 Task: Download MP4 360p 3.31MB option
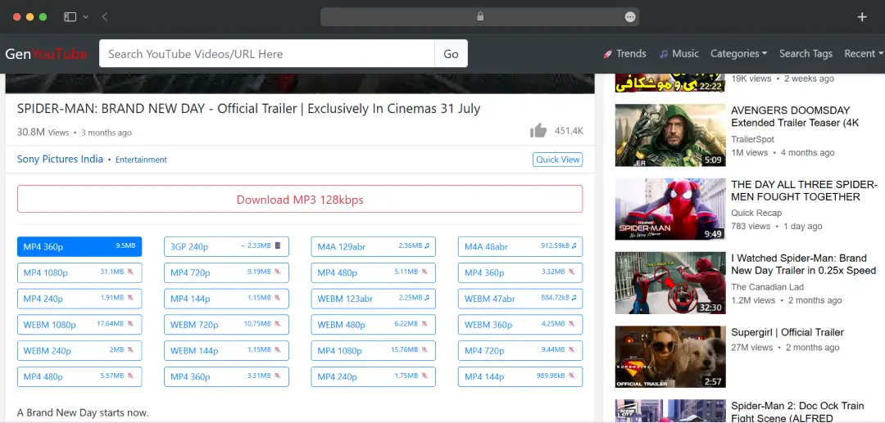pos(226,377)
